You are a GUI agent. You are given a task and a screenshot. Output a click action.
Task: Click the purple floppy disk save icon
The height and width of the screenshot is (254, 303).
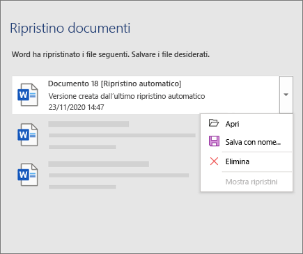[214, 141]
